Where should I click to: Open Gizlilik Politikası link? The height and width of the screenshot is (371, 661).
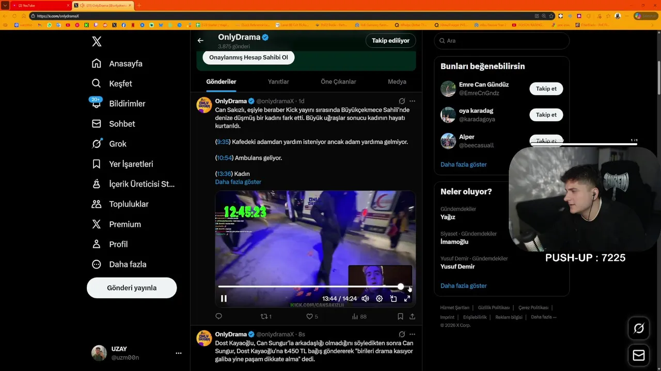[x=494, y=308]
